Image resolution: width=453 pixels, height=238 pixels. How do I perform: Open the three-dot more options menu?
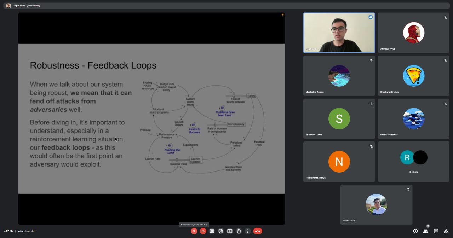(248, 231)
